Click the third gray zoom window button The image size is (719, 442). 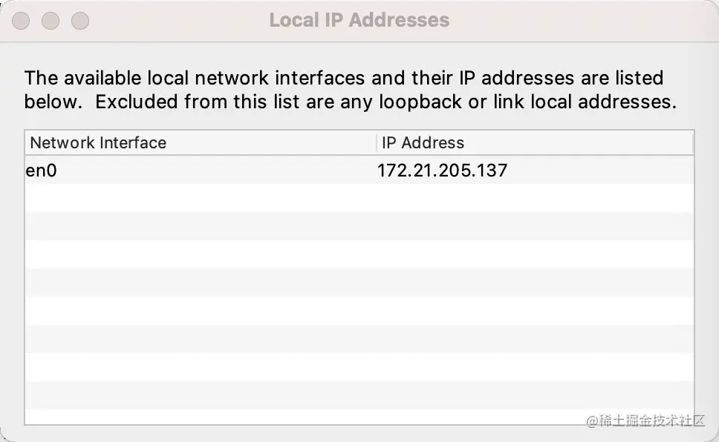tap(79, 21)
